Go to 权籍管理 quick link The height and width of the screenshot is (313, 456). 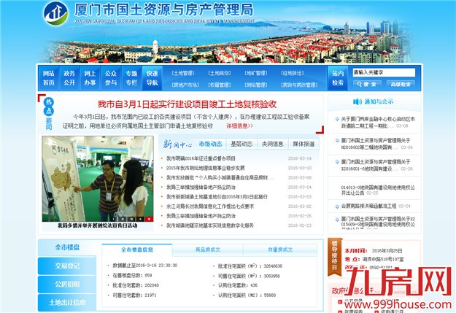(220, 85)
